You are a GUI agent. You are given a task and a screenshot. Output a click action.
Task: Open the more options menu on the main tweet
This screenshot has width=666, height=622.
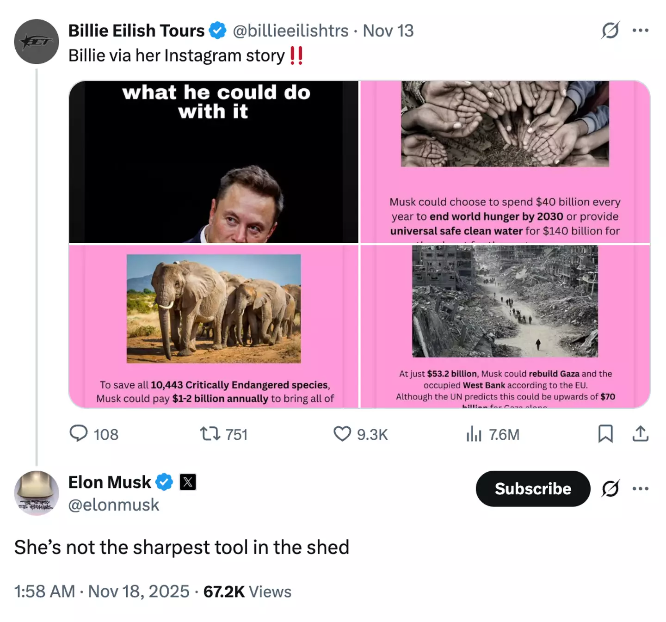click(641, 30)
